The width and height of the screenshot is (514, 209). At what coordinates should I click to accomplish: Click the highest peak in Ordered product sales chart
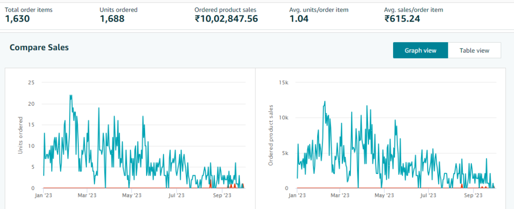click(325, 102)
